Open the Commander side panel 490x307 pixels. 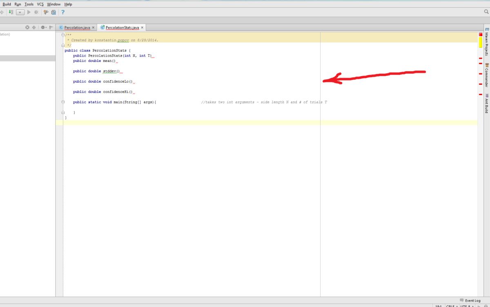pyautogui.click(x=486, y=75)
